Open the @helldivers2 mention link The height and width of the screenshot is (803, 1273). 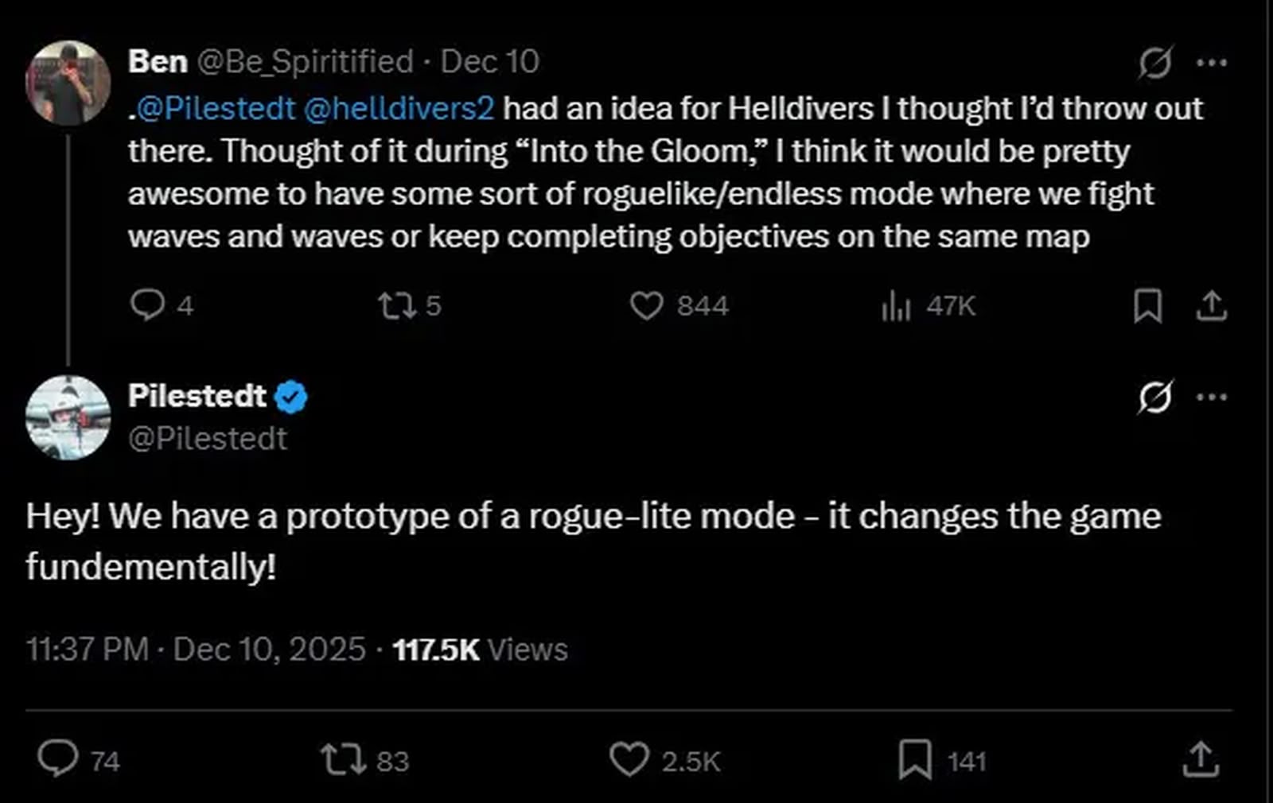[x=399, y=108]
